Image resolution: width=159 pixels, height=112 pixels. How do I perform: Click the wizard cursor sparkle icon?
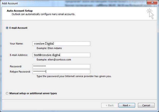point(150,13)
